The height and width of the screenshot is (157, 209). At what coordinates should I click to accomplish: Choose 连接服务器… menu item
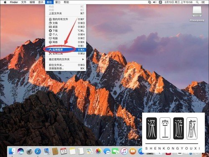click(66, 68)
